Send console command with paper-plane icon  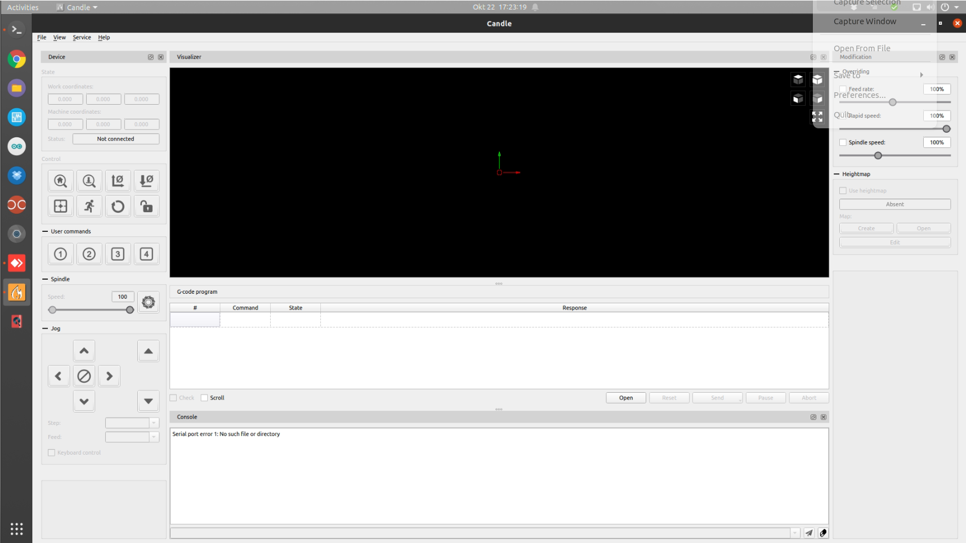(x=809, y=533)
